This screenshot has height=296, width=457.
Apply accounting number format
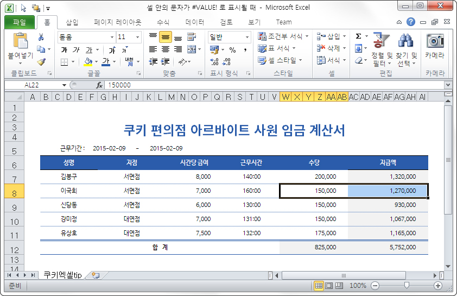coord(214,50)
